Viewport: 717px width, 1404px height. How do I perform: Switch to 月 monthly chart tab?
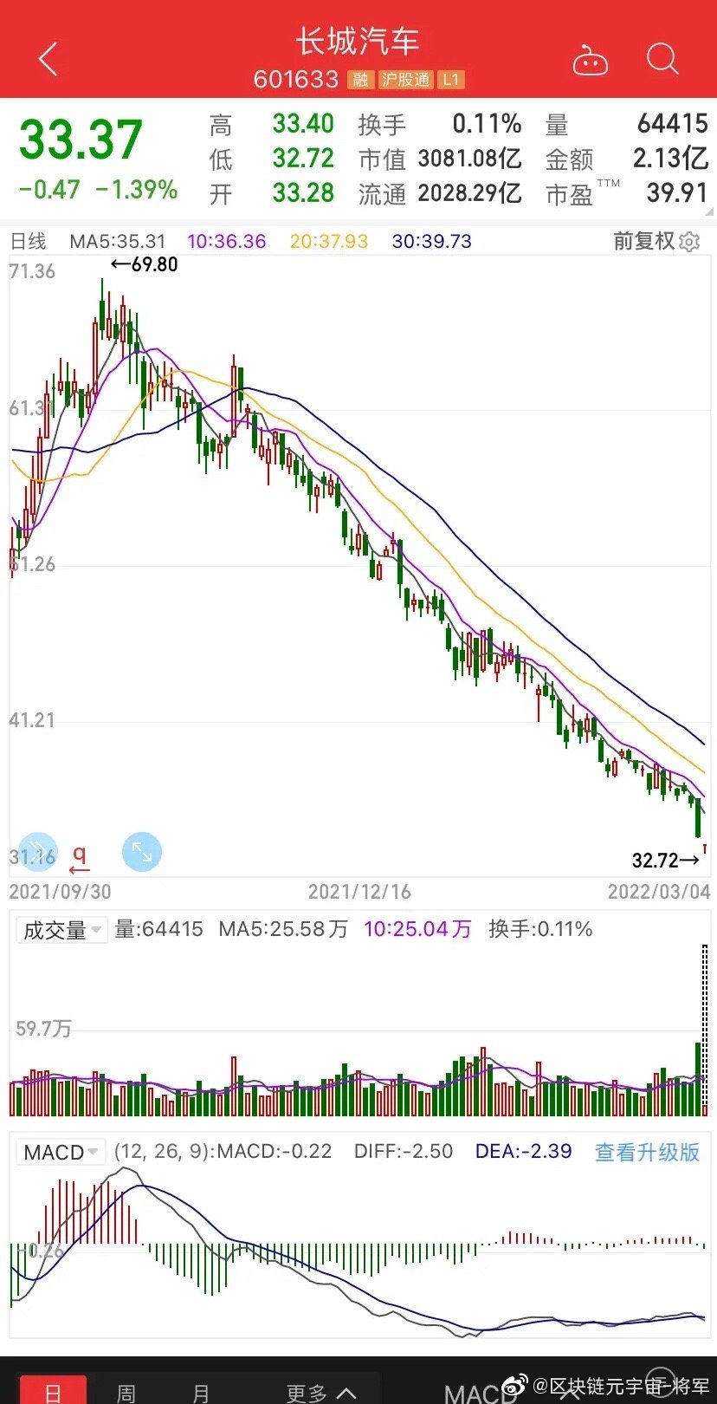tap(201, 1392)
